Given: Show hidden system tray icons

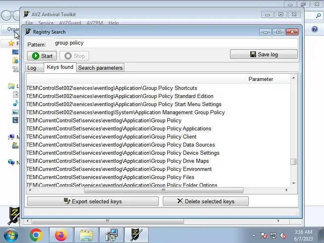Looking at the screenshot, I should click(x=254, y=235).
